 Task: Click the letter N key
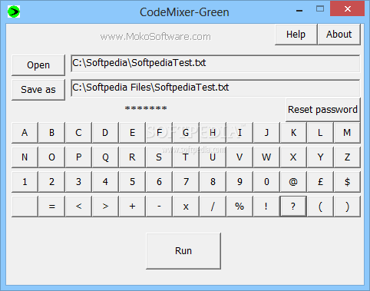coord(25,157)
